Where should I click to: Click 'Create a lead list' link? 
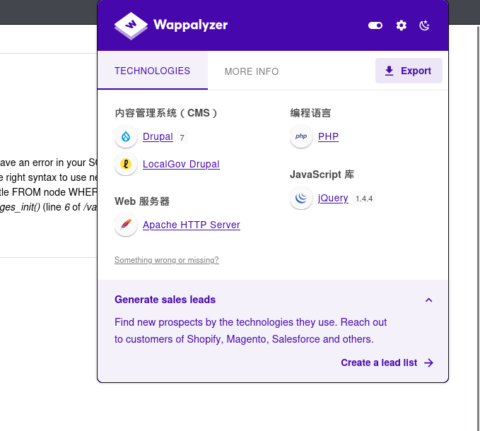point(379,362)
